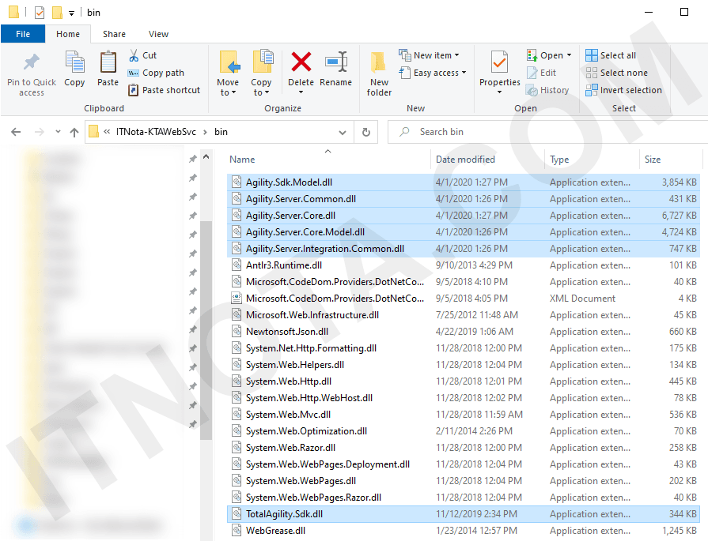This screenshot has height=541, width=708.
Task: Refresh the bin folder with the refresh icon
Action: click(365, 132)
